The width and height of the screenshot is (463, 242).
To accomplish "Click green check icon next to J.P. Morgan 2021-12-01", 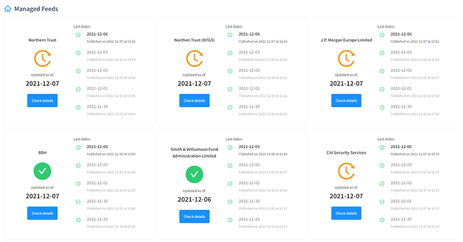I will (x=382, y=89).
